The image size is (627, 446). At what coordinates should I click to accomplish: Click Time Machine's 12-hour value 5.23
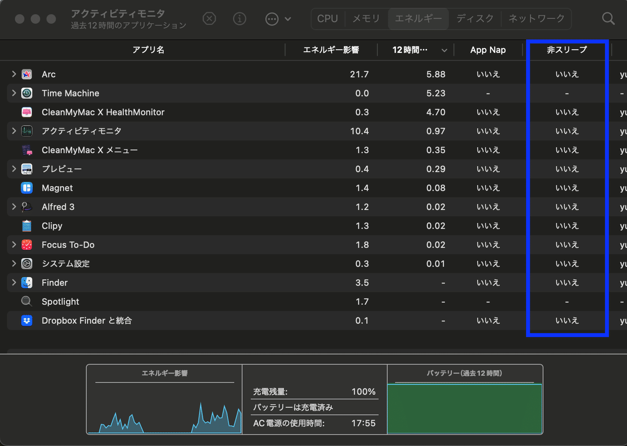(x=436, y=93)
